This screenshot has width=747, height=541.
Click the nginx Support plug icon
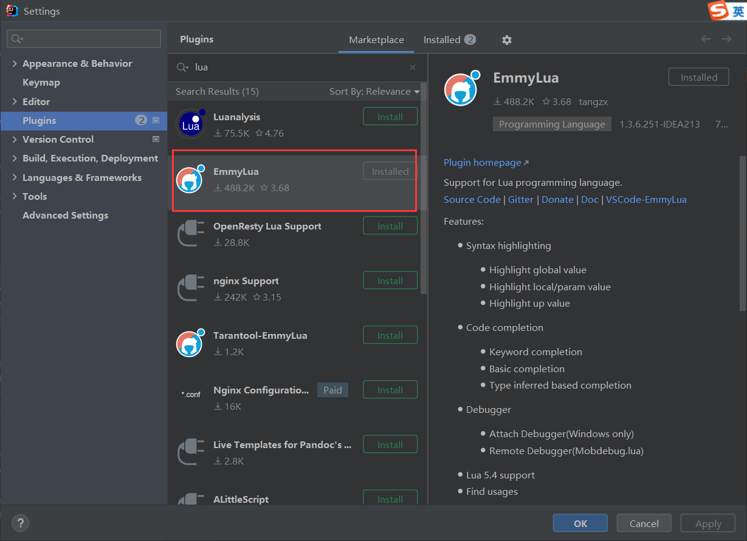click(191, 288)
